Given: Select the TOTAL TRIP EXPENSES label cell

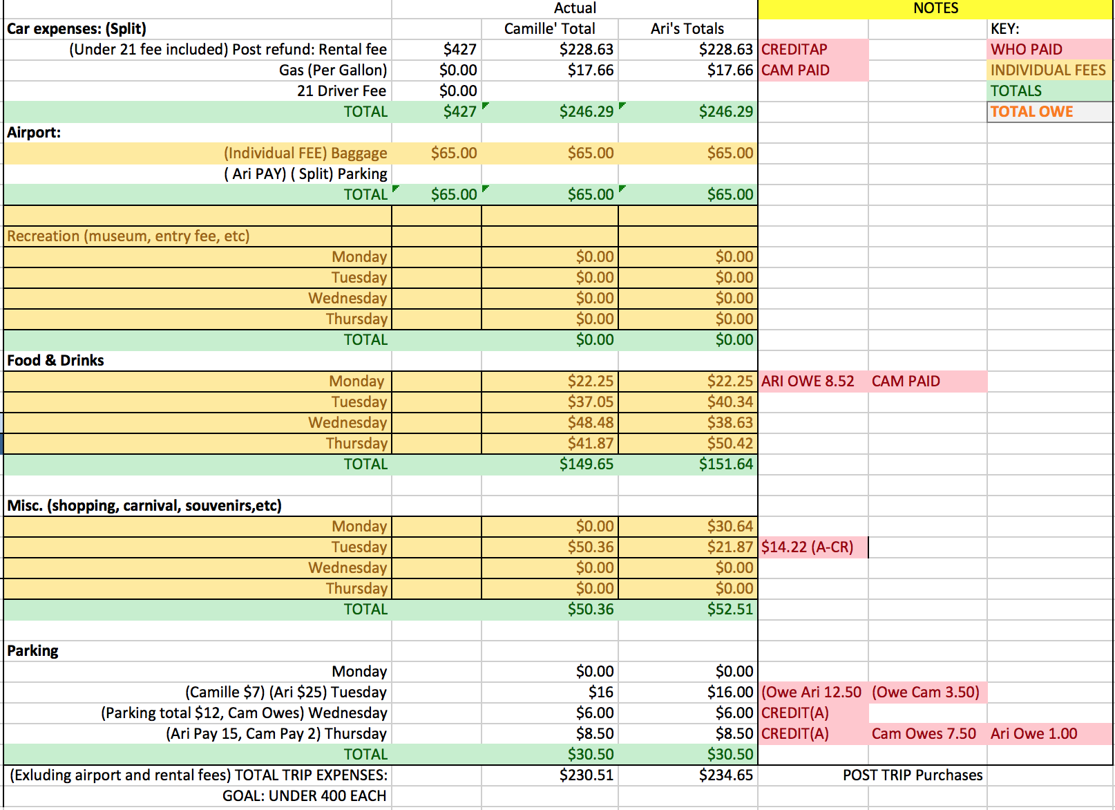Looking at the screenshot, I should pyautogui.click(x=198, y=775).
